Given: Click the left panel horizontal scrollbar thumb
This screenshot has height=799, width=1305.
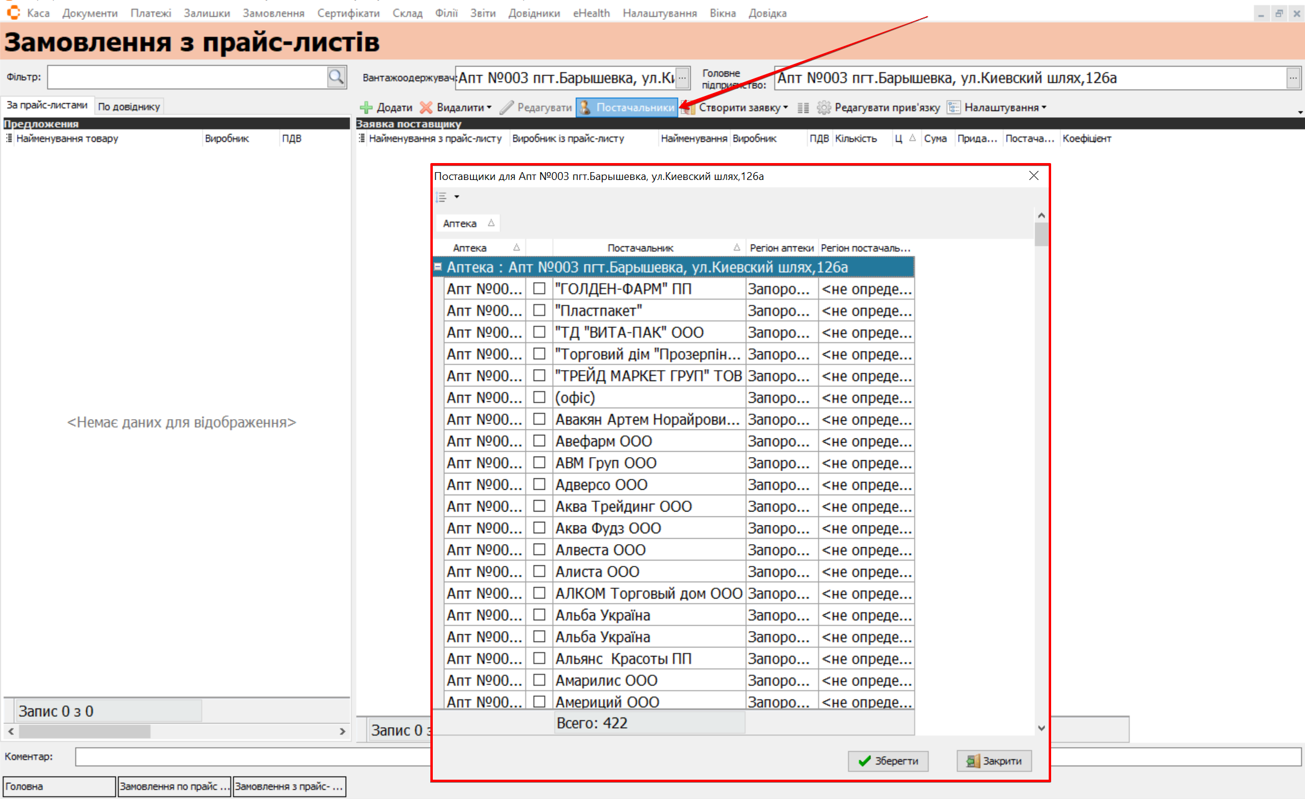Looking at the screenshot, I should click(85, 731).
